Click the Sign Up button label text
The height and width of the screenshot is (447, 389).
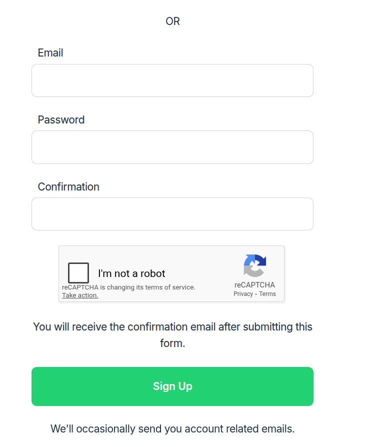(x=172, y=386)
